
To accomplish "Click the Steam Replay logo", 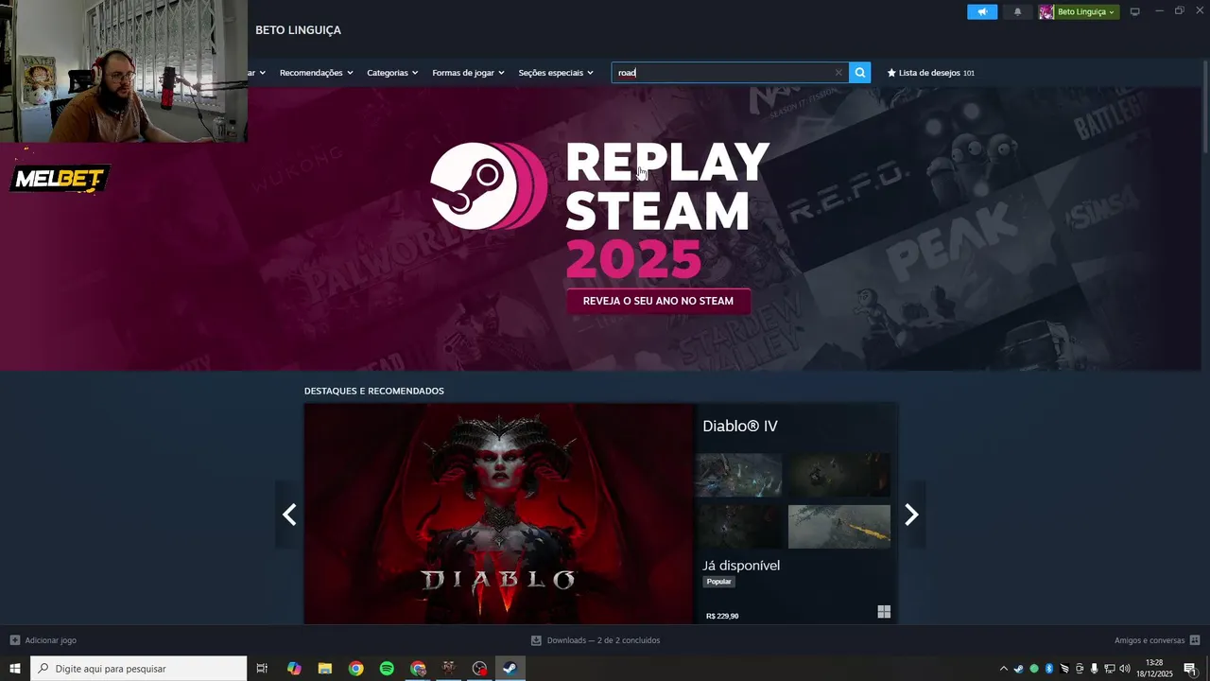I will coord(489,185).
